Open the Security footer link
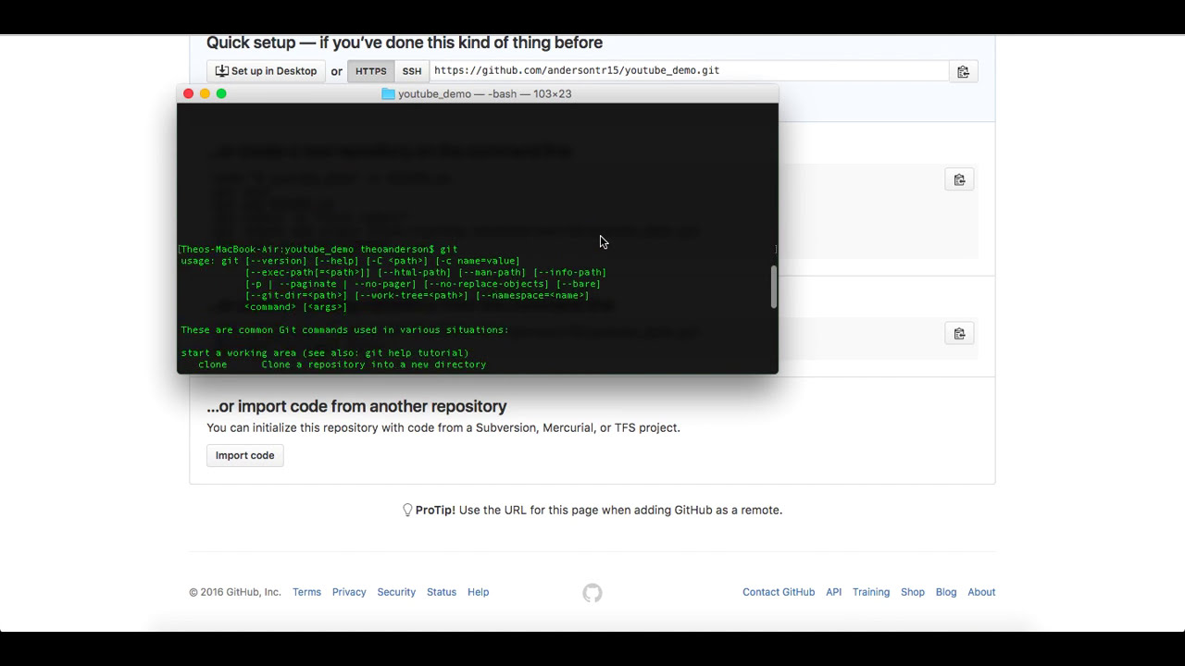1185x666 pixels. pyautogui.click(x=396, y=592)
